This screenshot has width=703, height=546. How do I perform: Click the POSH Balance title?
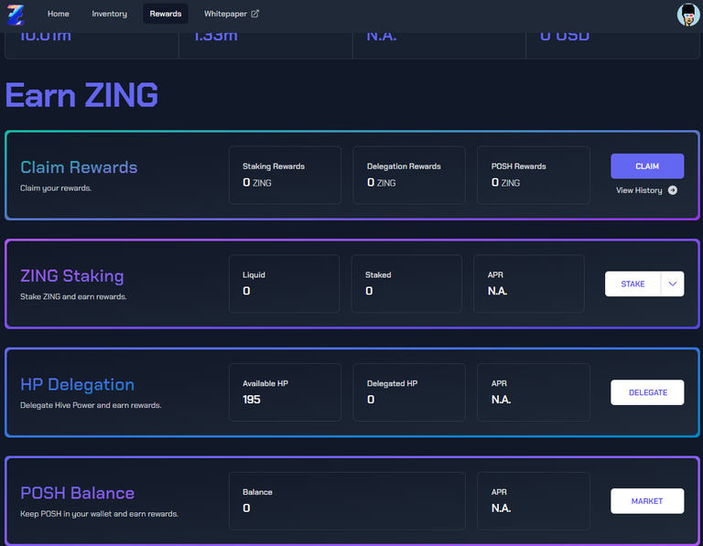[77, 493]
